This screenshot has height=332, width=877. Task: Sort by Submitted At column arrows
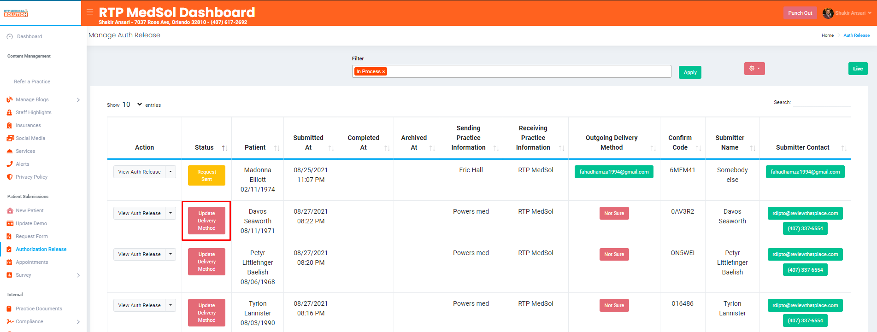click(x=331, y=148)
